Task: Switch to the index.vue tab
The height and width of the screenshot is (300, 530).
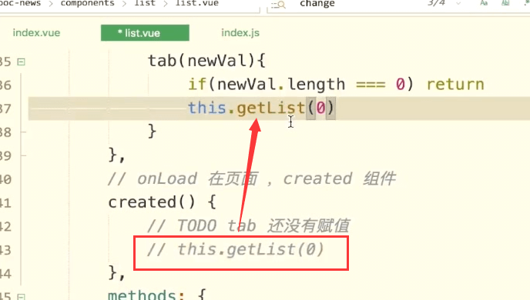Action: [x=36, y=33]
